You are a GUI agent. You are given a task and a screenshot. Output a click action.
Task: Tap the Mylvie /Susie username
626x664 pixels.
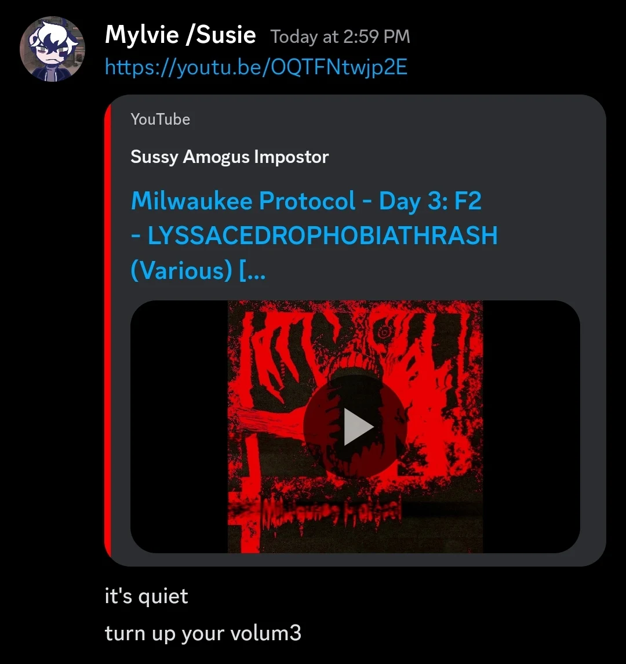[180, 35]
